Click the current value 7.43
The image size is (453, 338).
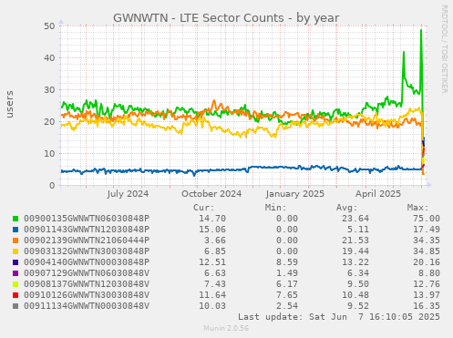click(215, 284)
